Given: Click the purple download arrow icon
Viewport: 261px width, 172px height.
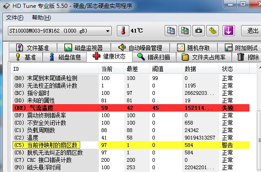Looking at the screenshot, I should 229,31.
